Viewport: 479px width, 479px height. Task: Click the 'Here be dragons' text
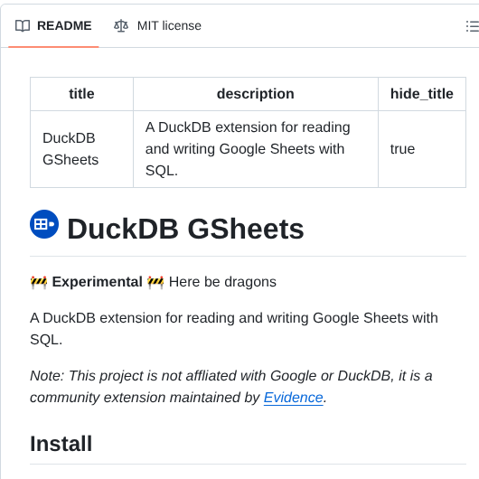click(222, 282)
